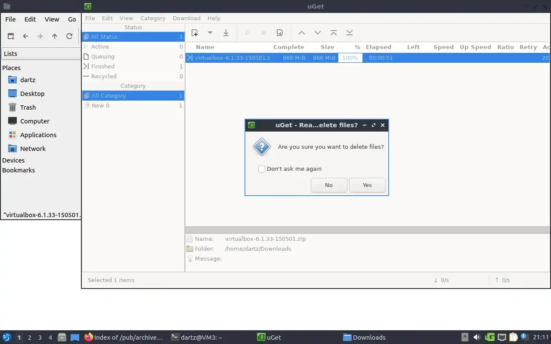Confirm deletion with the Yes button

[x=367, y=185]
